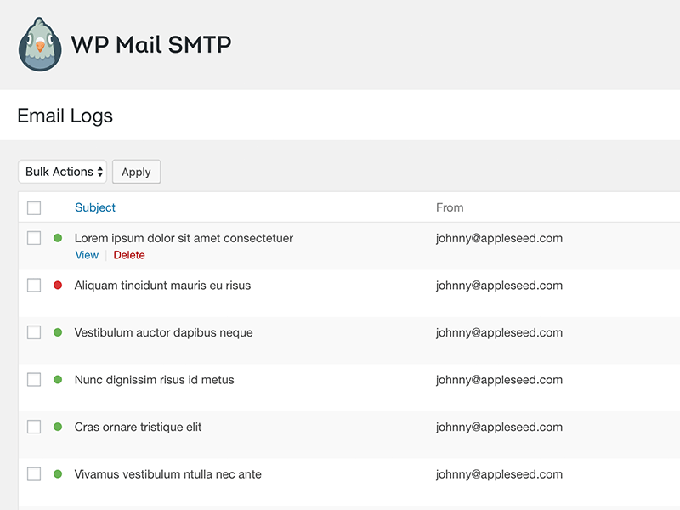The image size is (680, 510).
Task: Click green status dot for Cras ornare email
Action: click(58, 427)
